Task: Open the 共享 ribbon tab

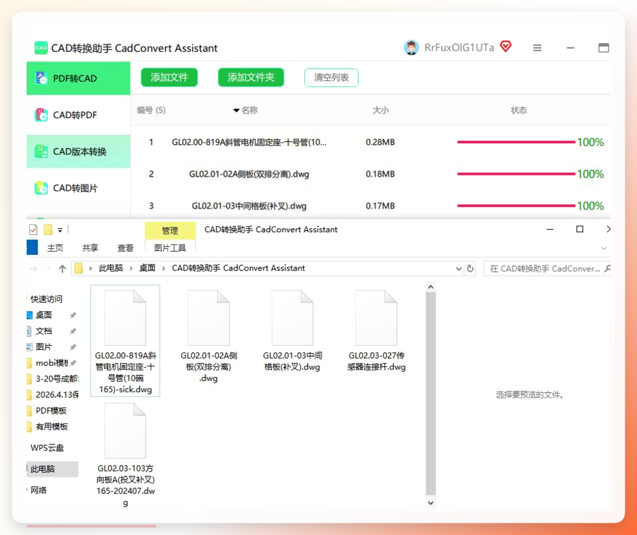Action: [x=90, y=248]
